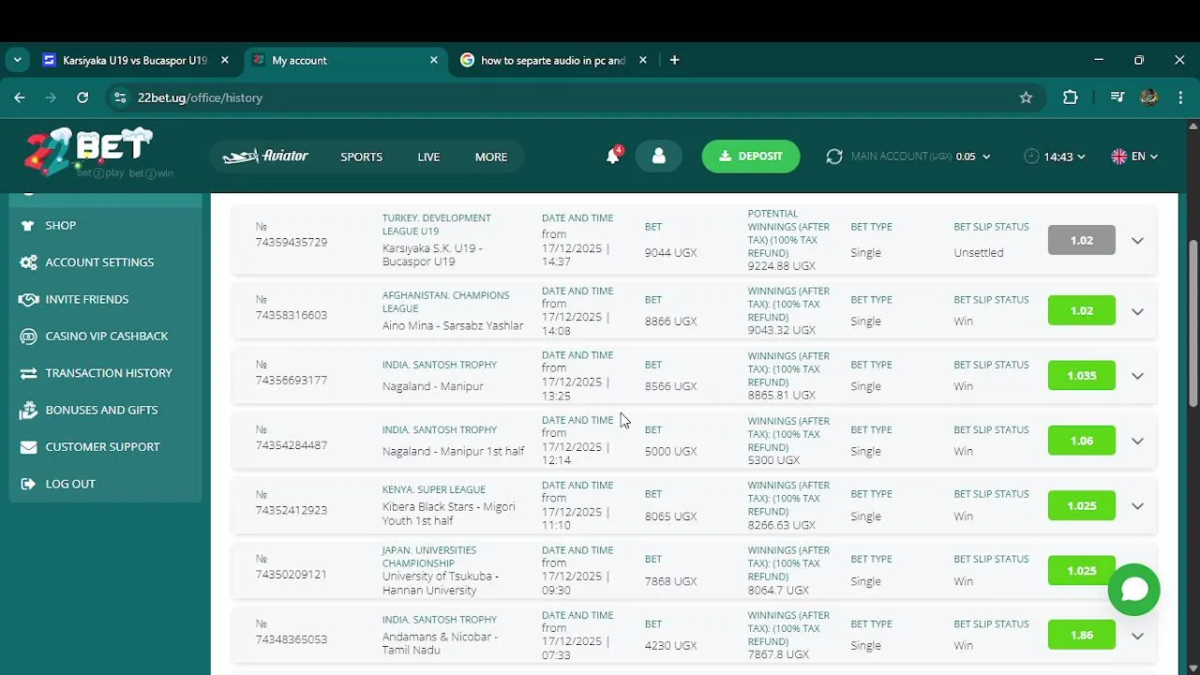
Task: Refresh the main account balance icon
Action: (834, 157)
